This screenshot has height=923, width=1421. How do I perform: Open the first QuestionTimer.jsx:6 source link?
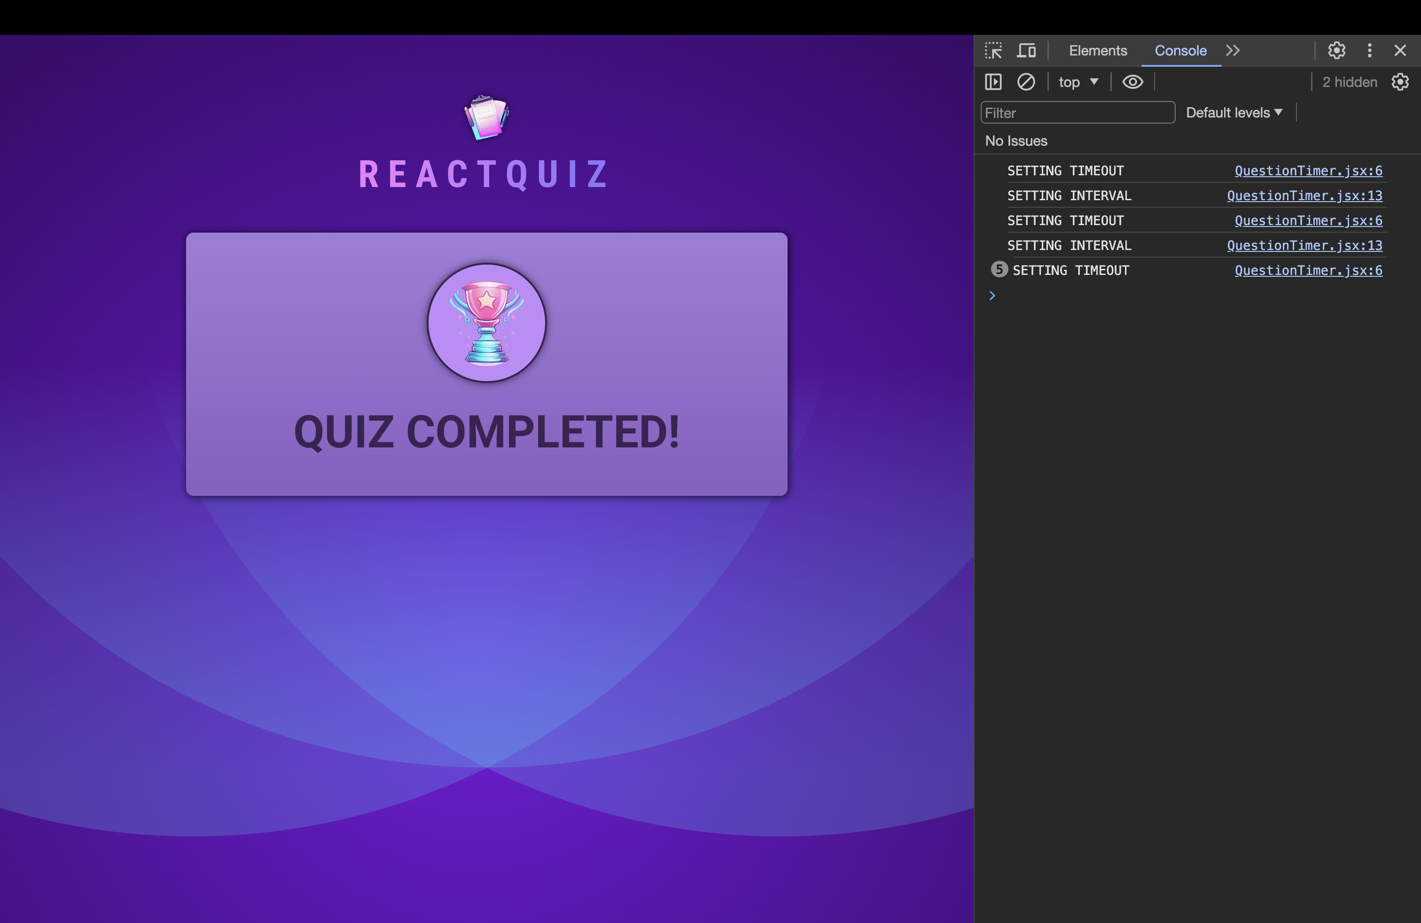point(1308,171)
